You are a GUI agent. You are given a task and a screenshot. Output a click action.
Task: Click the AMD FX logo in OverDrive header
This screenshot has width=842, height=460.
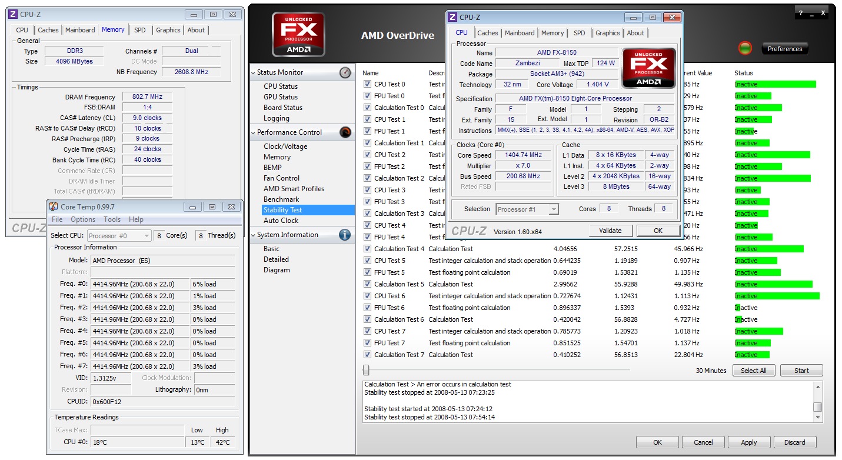[298, 35]
